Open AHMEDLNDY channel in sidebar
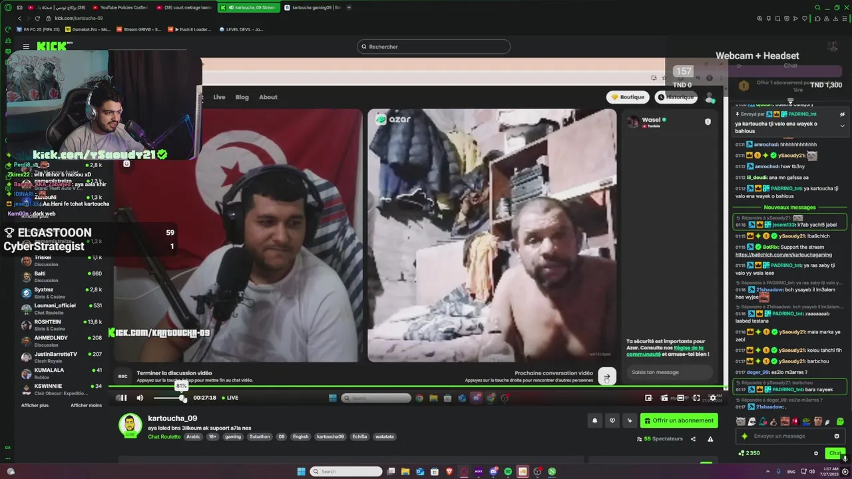852x479 pixels. [61, 341]
